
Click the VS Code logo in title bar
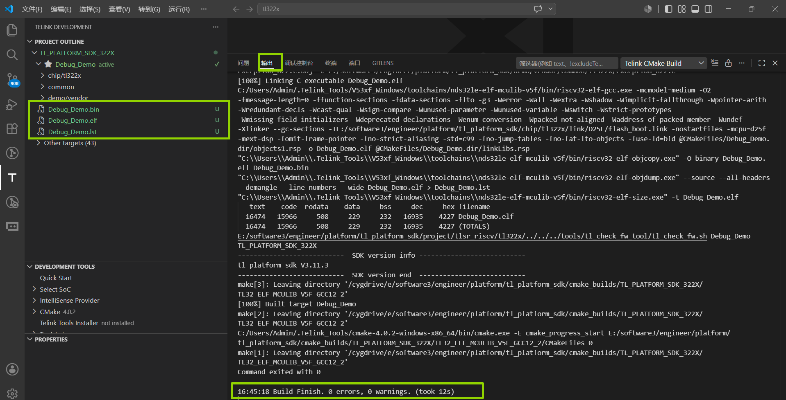click(9, 9)
